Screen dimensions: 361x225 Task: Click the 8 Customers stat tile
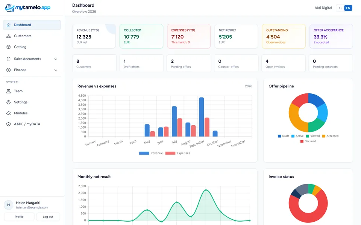94,63
